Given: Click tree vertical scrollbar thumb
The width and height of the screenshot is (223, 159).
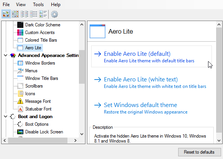Looking at the screenshot, I should [82, 67].
